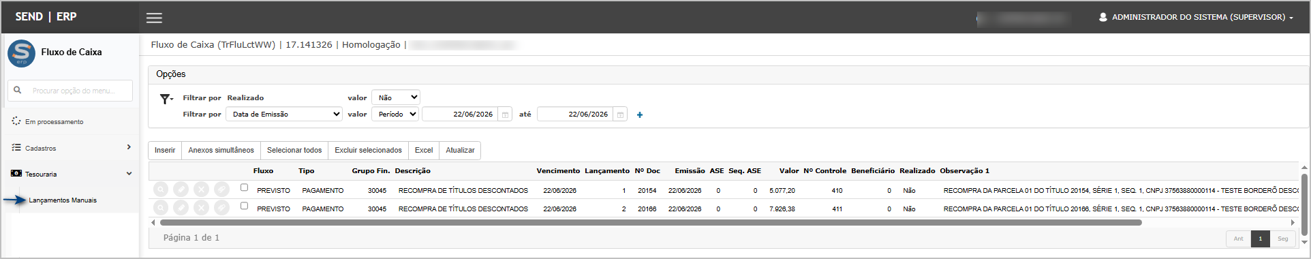This screenshot has width=1311, height=259.
Task: Edit pencil icon for Nº Doc 20166 row
Action: pyautogui.click(x=181, y=207)
